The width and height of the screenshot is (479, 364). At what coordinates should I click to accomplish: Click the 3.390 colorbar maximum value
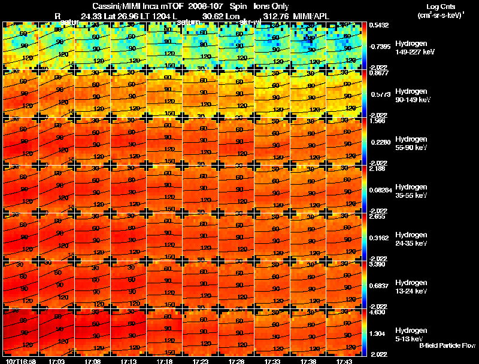(377, 264)
